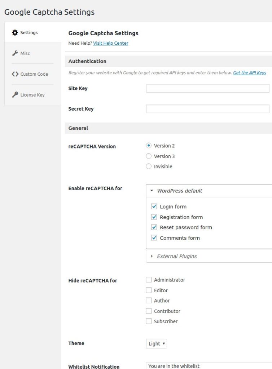Click the Settings gear icon
272x369 pixels.
point(15,32)
